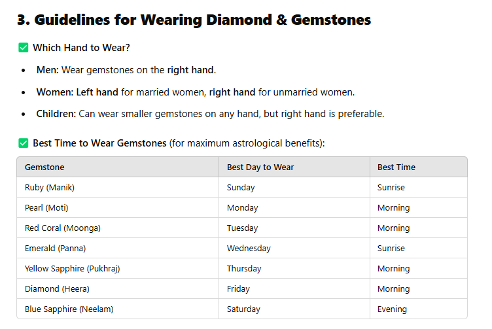Click the Children bullet point text
492x329 pixels.
pos(210,114)
